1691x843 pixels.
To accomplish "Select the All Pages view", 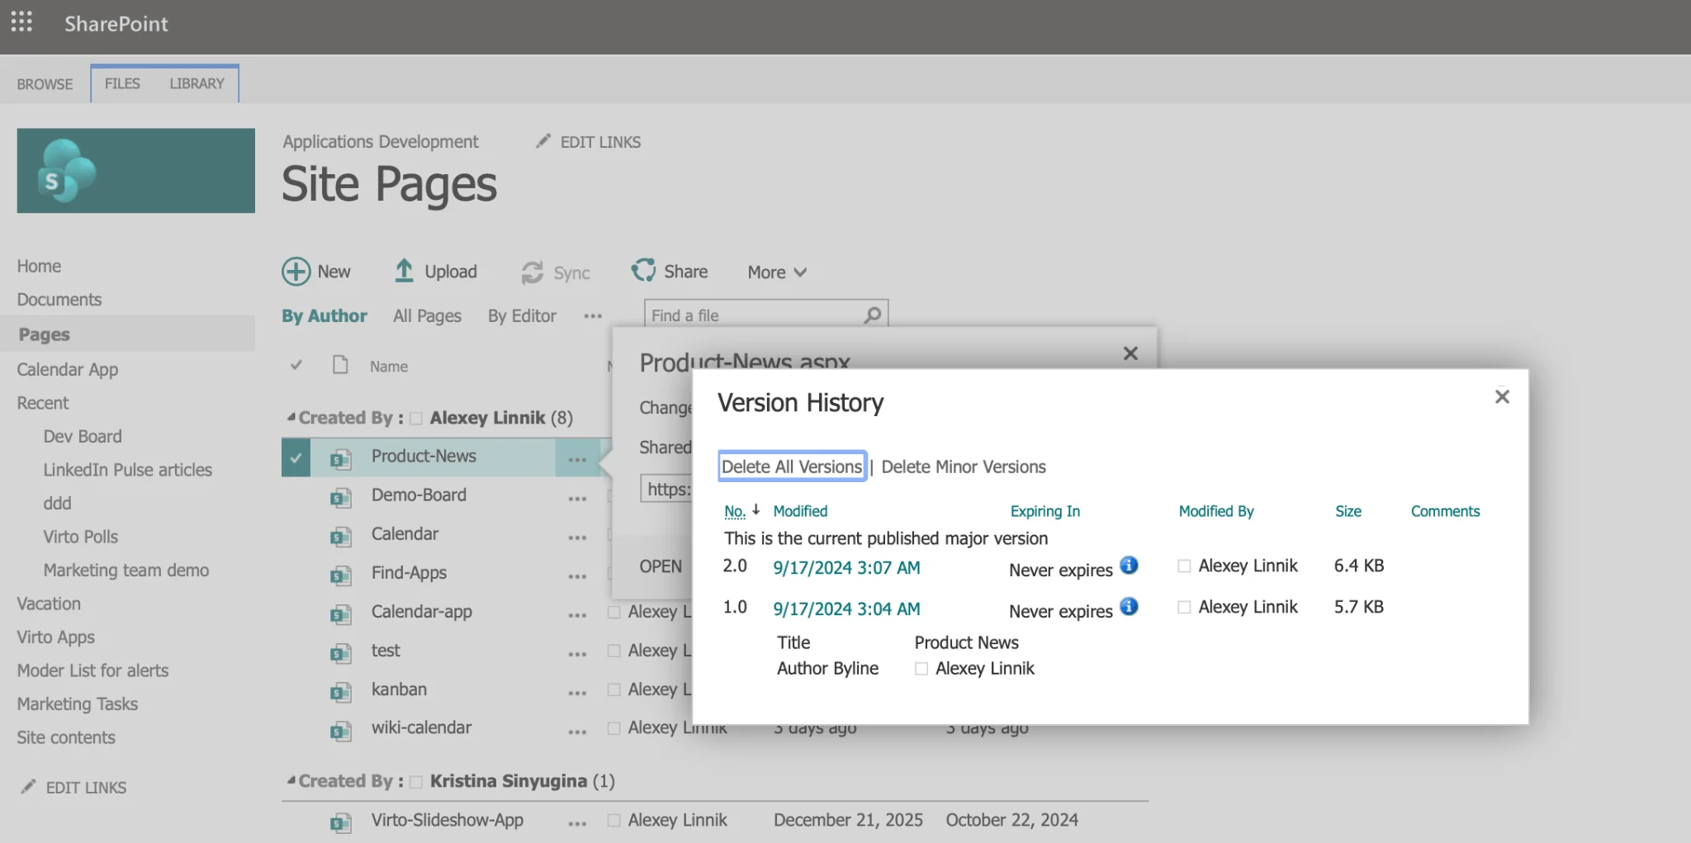I will [x=427, y=316].
